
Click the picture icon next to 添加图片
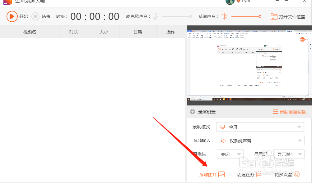[x=221, y=174]
